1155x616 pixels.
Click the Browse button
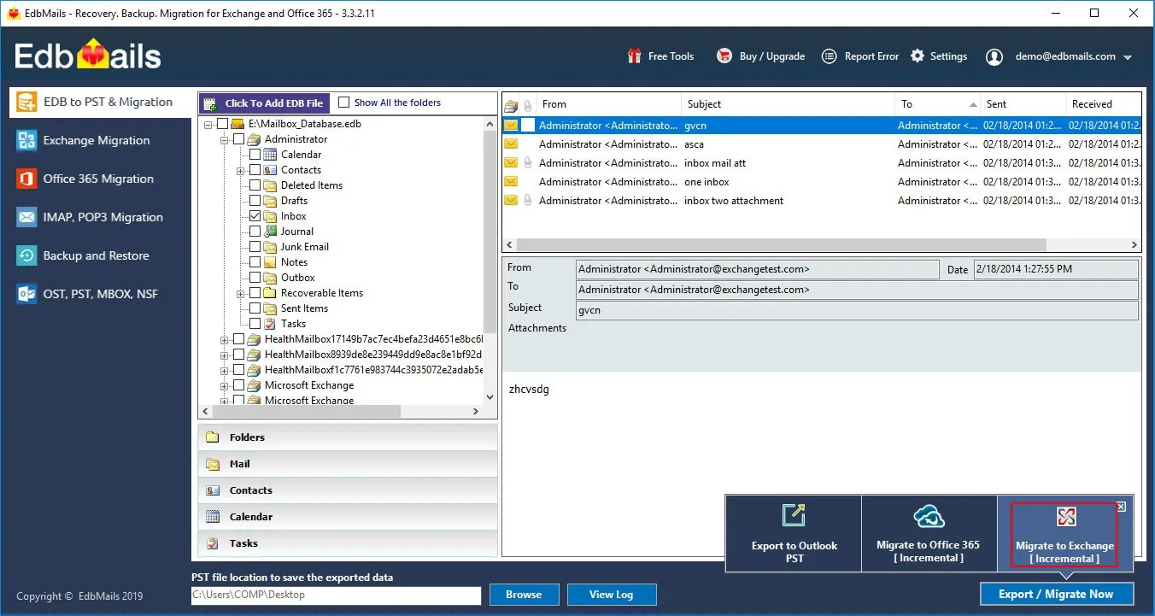tap(524, 595)
